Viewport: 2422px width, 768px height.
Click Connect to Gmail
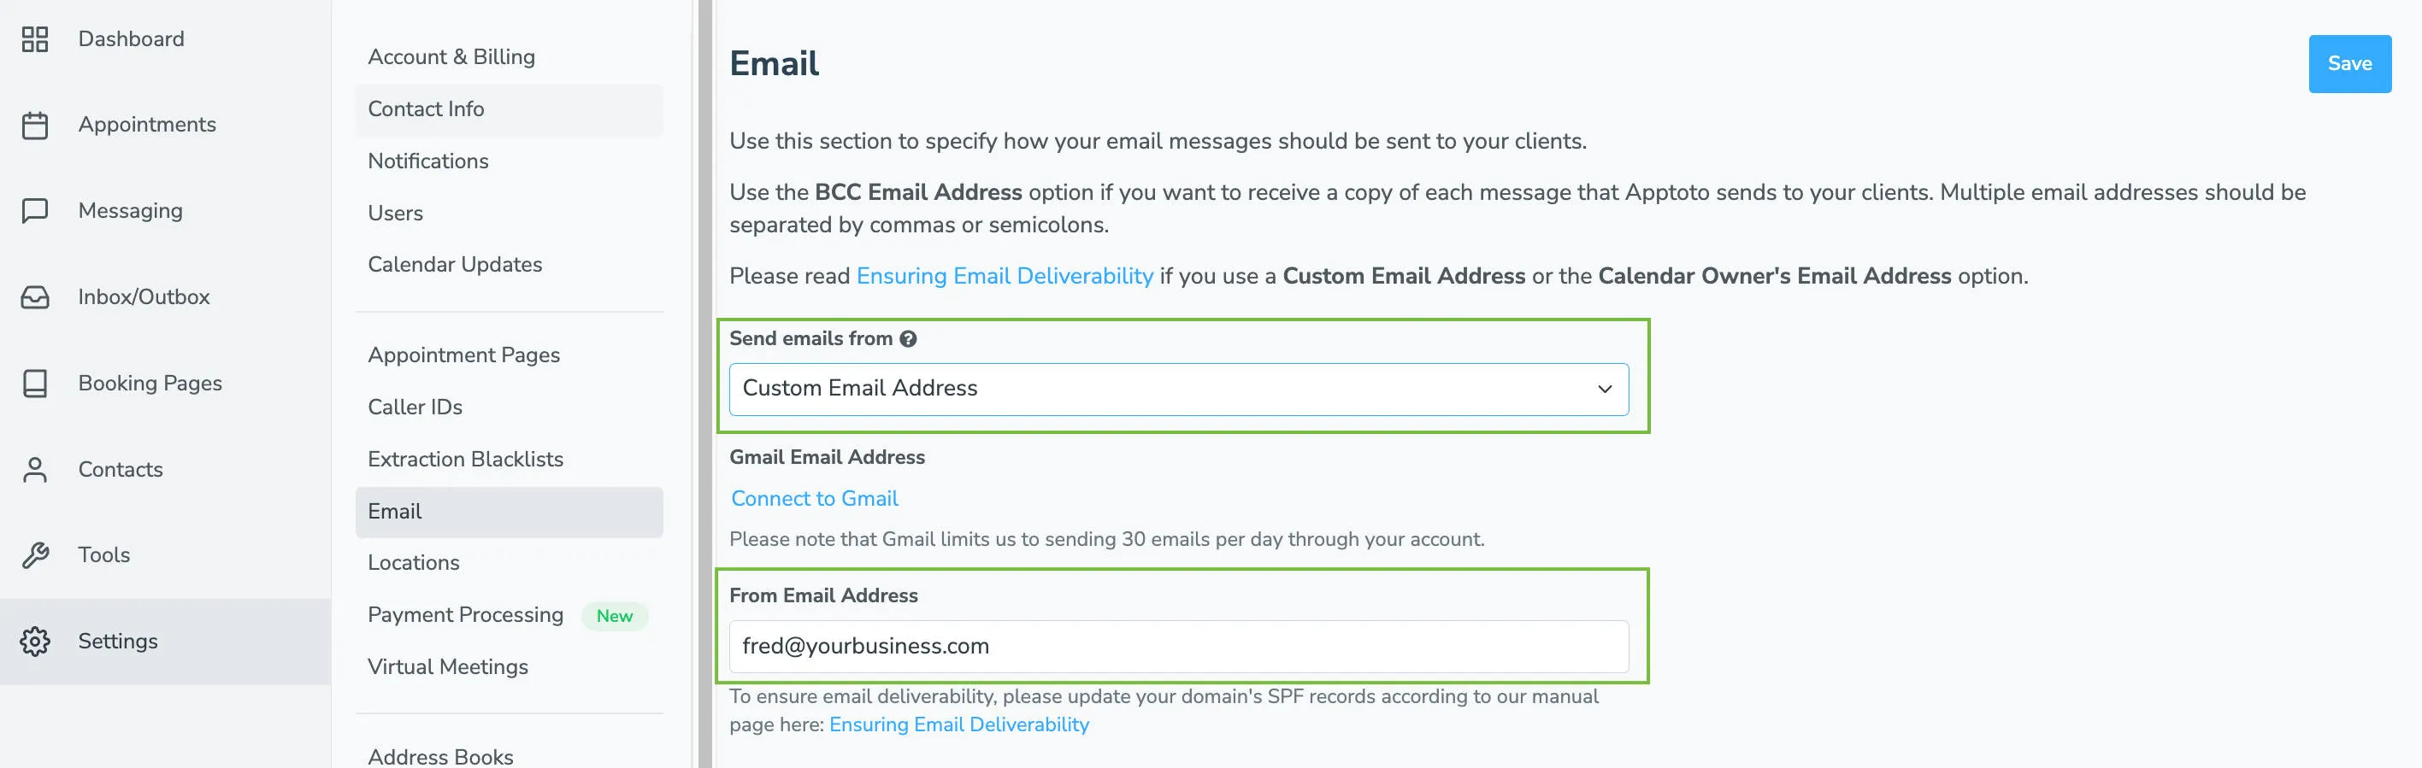coord(814,498)
